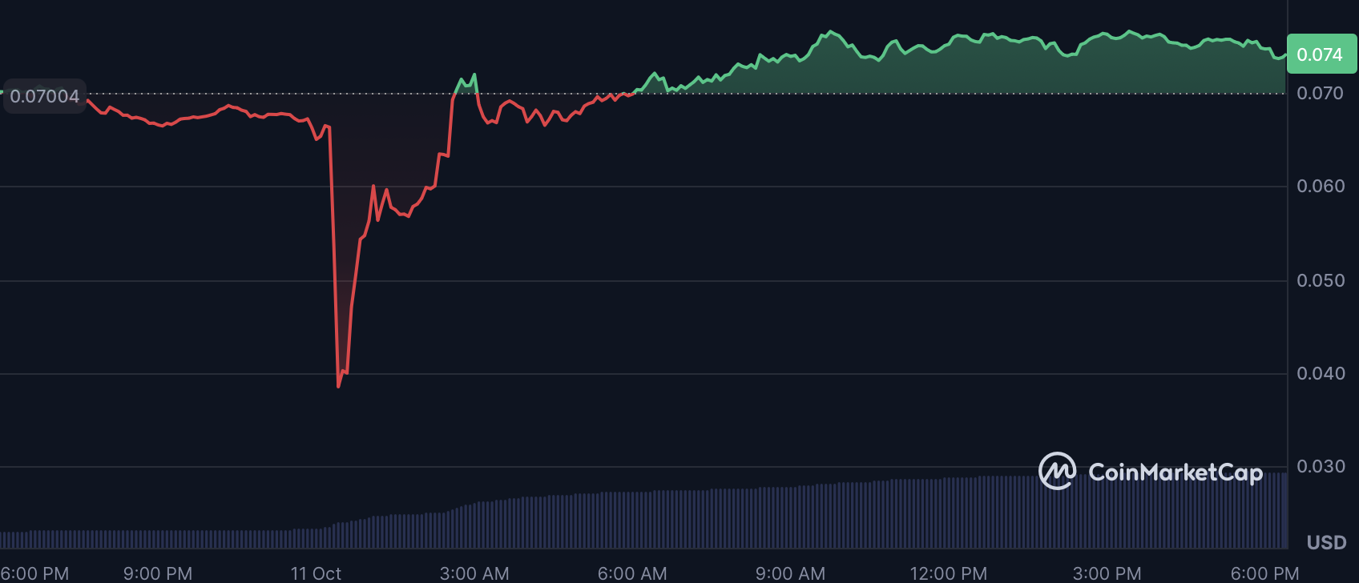
Task: Click the 9:00 PM time axis label
Action: click(158, 573)
